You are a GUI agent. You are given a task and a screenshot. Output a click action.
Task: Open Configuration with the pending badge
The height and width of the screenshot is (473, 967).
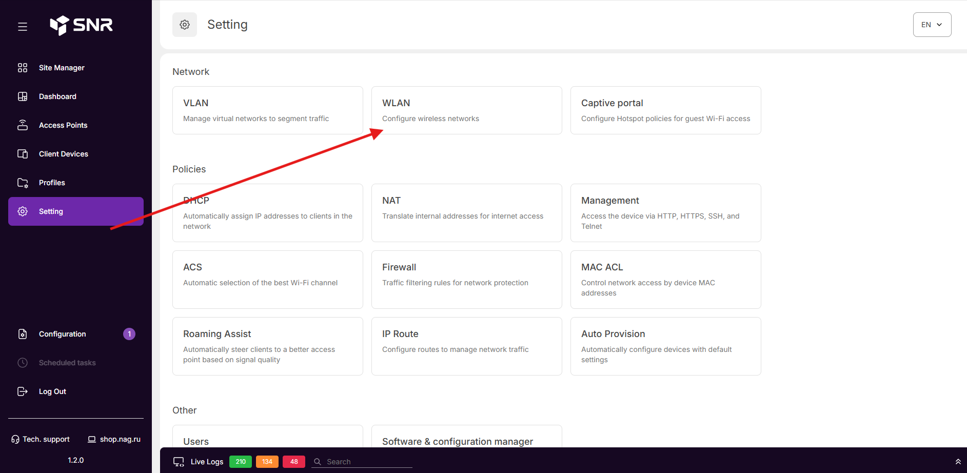[76, 334]
